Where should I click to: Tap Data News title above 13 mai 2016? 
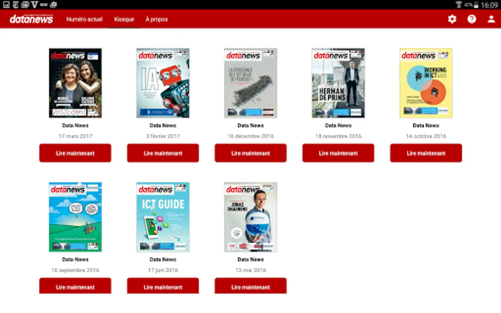250,259
